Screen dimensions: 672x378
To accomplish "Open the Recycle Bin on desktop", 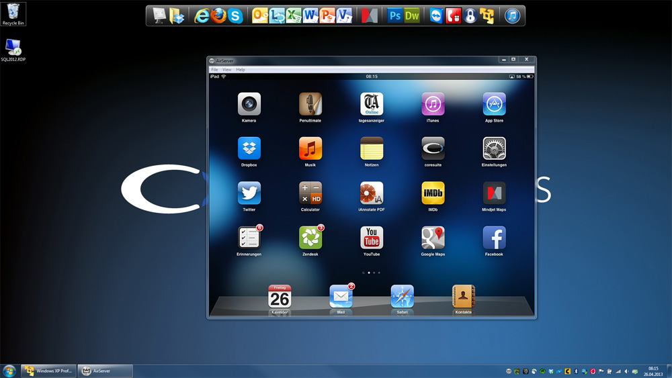I will point(13,13).
